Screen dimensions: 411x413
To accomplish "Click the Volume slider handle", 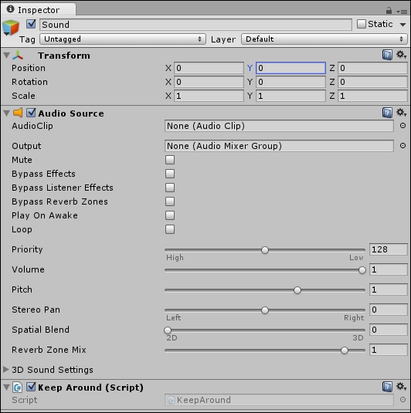I will coord(362,270).
